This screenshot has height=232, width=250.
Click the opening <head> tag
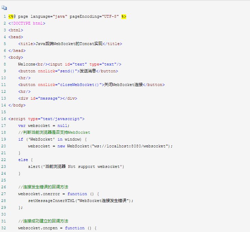click(16, 37)
